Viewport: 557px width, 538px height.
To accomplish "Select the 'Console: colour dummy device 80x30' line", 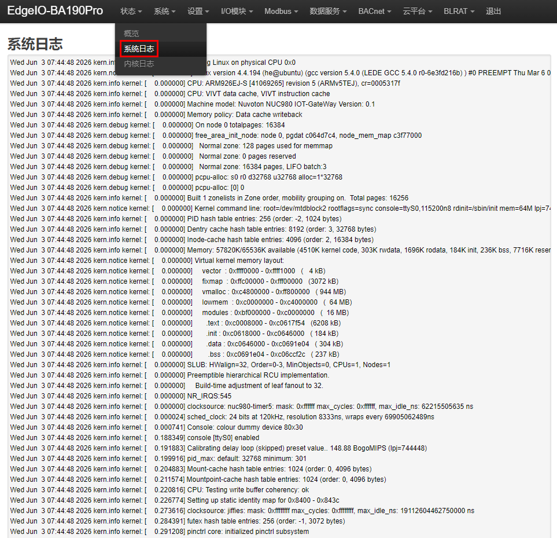I will 156,427.
